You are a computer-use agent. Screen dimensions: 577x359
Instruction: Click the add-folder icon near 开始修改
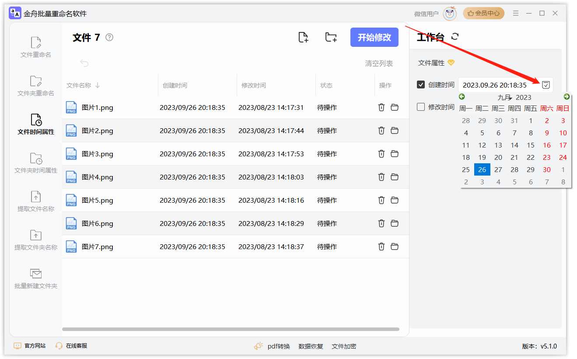331,37
